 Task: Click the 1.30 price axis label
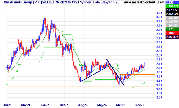[x=159, y=97]
